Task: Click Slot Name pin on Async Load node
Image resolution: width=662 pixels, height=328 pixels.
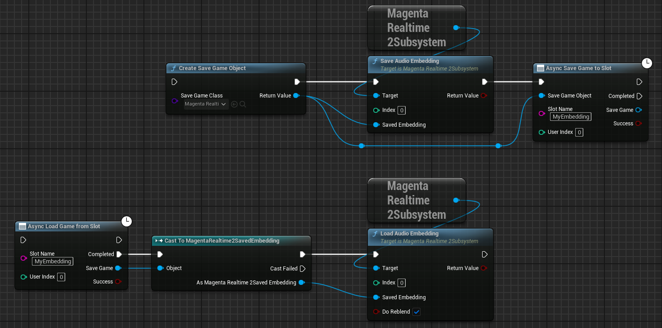Action: [23, 258]
